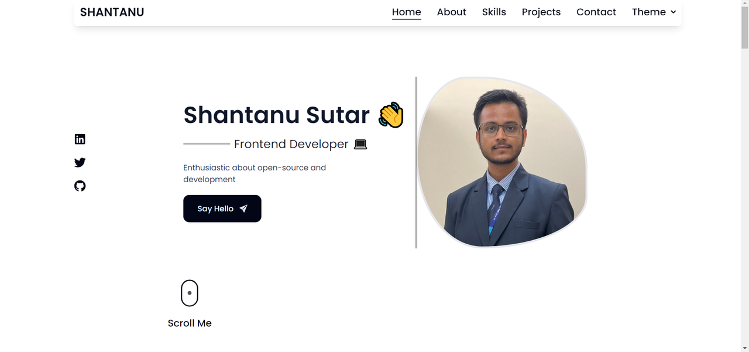Click the page vertical scrollbar thumb
The image size is (749, 352).
point(745,28)
